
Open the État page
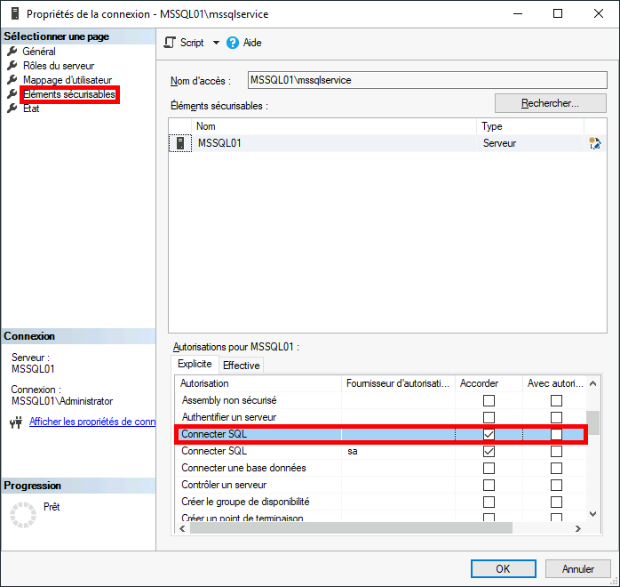(x=31, y=109)
